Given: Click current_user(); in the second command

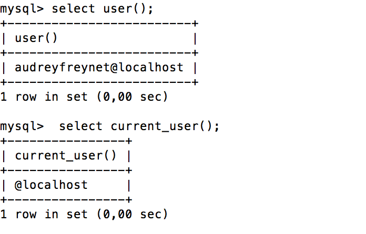Looking at the screenshot, I should (165, 126).
